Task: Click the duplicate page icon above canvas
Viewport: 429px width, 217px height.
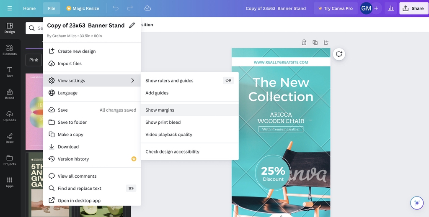Action: pos(315,42)
